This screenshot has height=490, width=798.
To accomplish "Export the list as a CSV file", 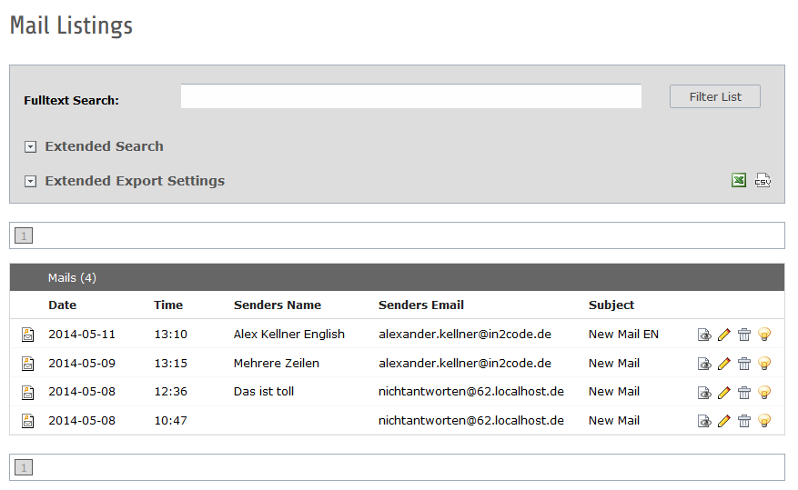I will click(763, 181).
